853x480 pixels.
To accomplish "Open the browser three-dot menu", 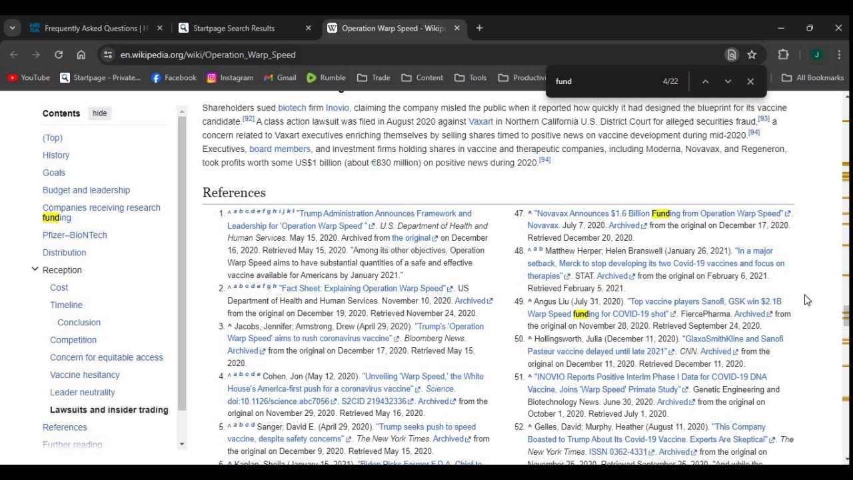I will pos(839,55).
